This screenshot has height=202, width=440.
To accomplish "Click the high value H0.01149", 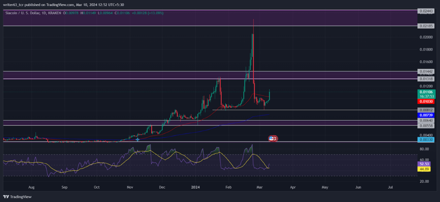I will 89,13.
